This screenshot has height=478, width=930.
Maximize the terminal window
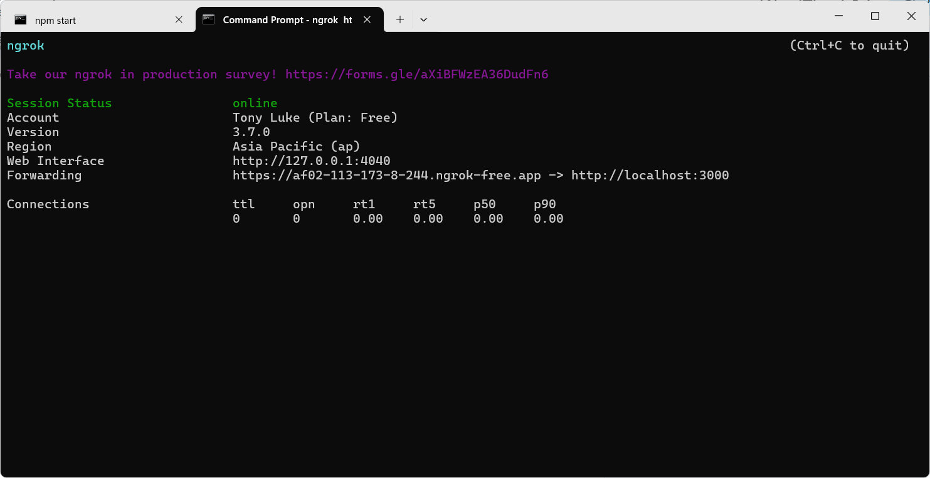[875, 16]
